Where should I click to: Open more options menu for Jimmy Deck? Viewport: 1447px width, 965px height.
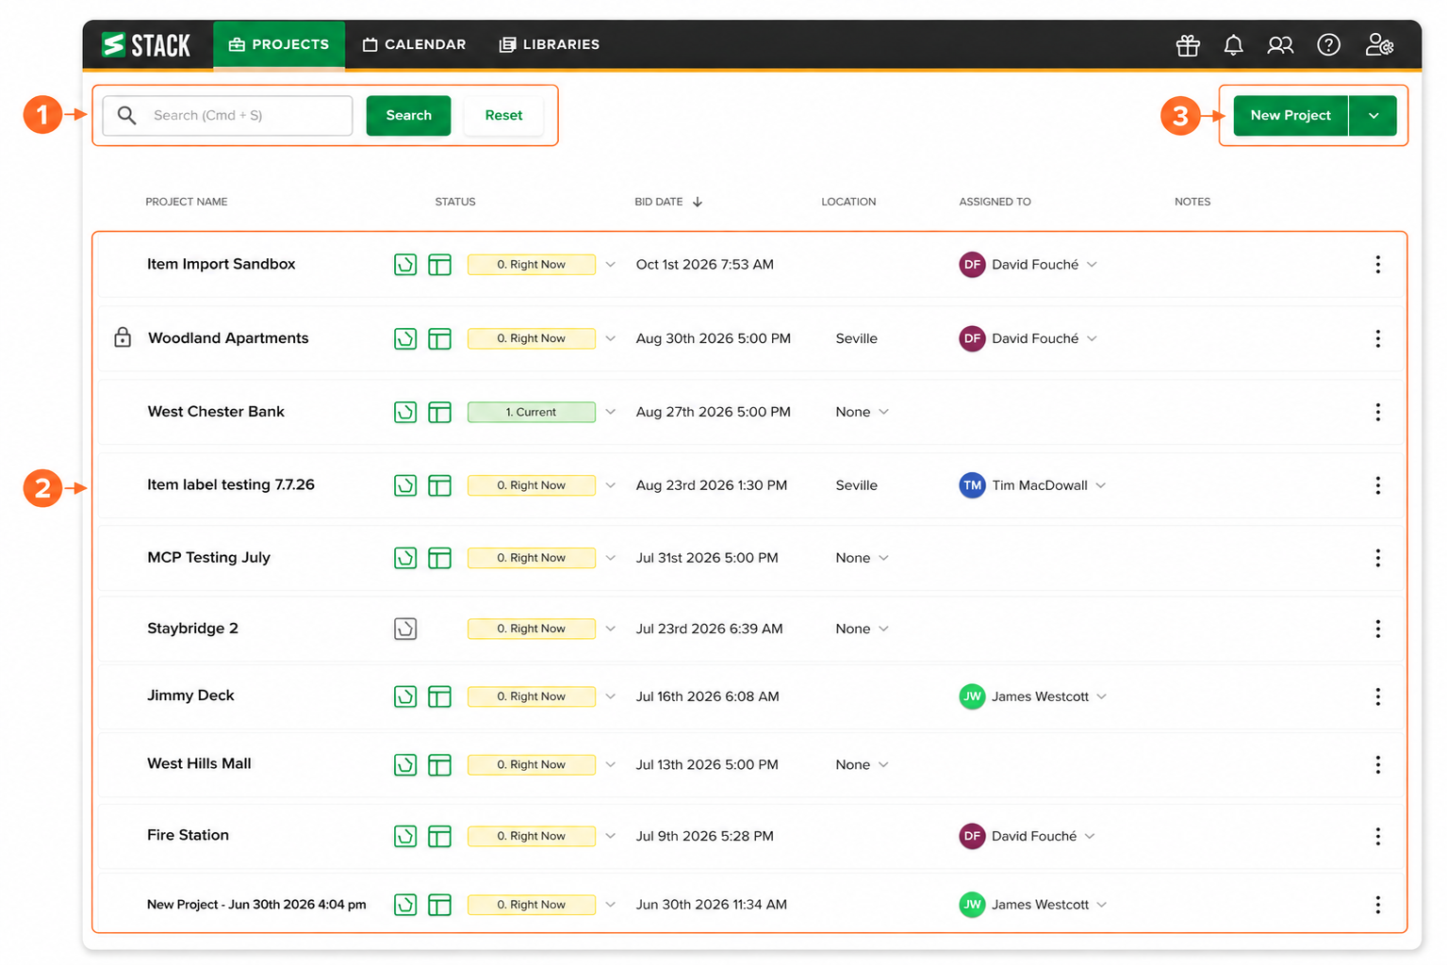[1377, 696]
